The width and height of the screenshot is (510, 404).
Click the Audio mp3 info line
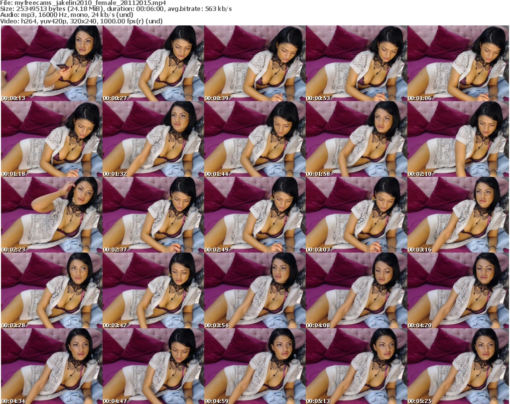67,15
